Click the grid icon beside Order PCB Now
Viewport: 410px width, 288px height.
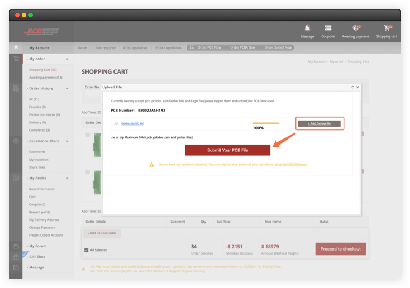192,47
